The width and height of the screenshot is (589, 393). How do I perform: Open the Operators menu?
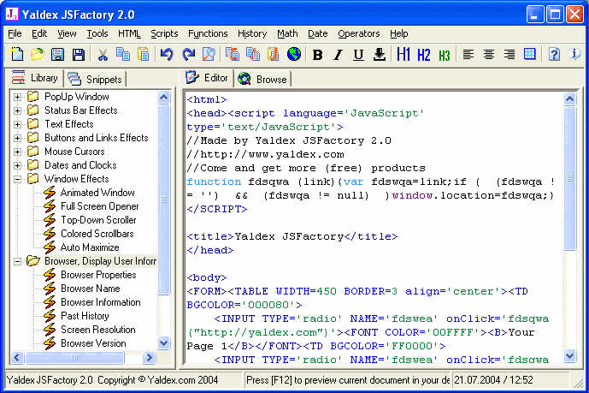(359, 34)
